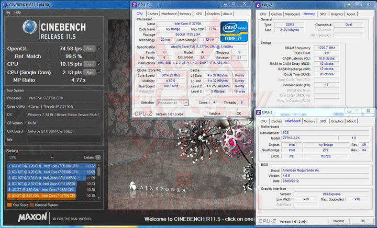Open Graphics tab in the left CPU-Z window
Screen dimensions: 377x228
point(213,14)
